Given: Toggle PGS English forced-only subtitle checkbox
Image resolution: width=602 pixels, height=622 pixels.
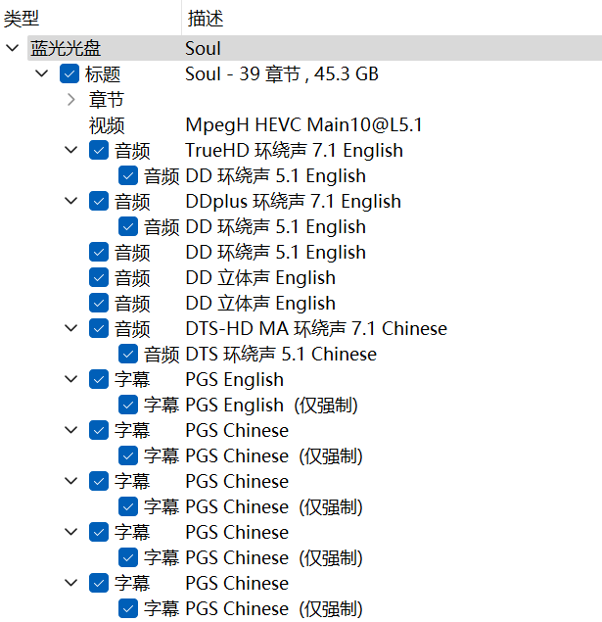Looking at the screenshot, I should click(128, 405).
